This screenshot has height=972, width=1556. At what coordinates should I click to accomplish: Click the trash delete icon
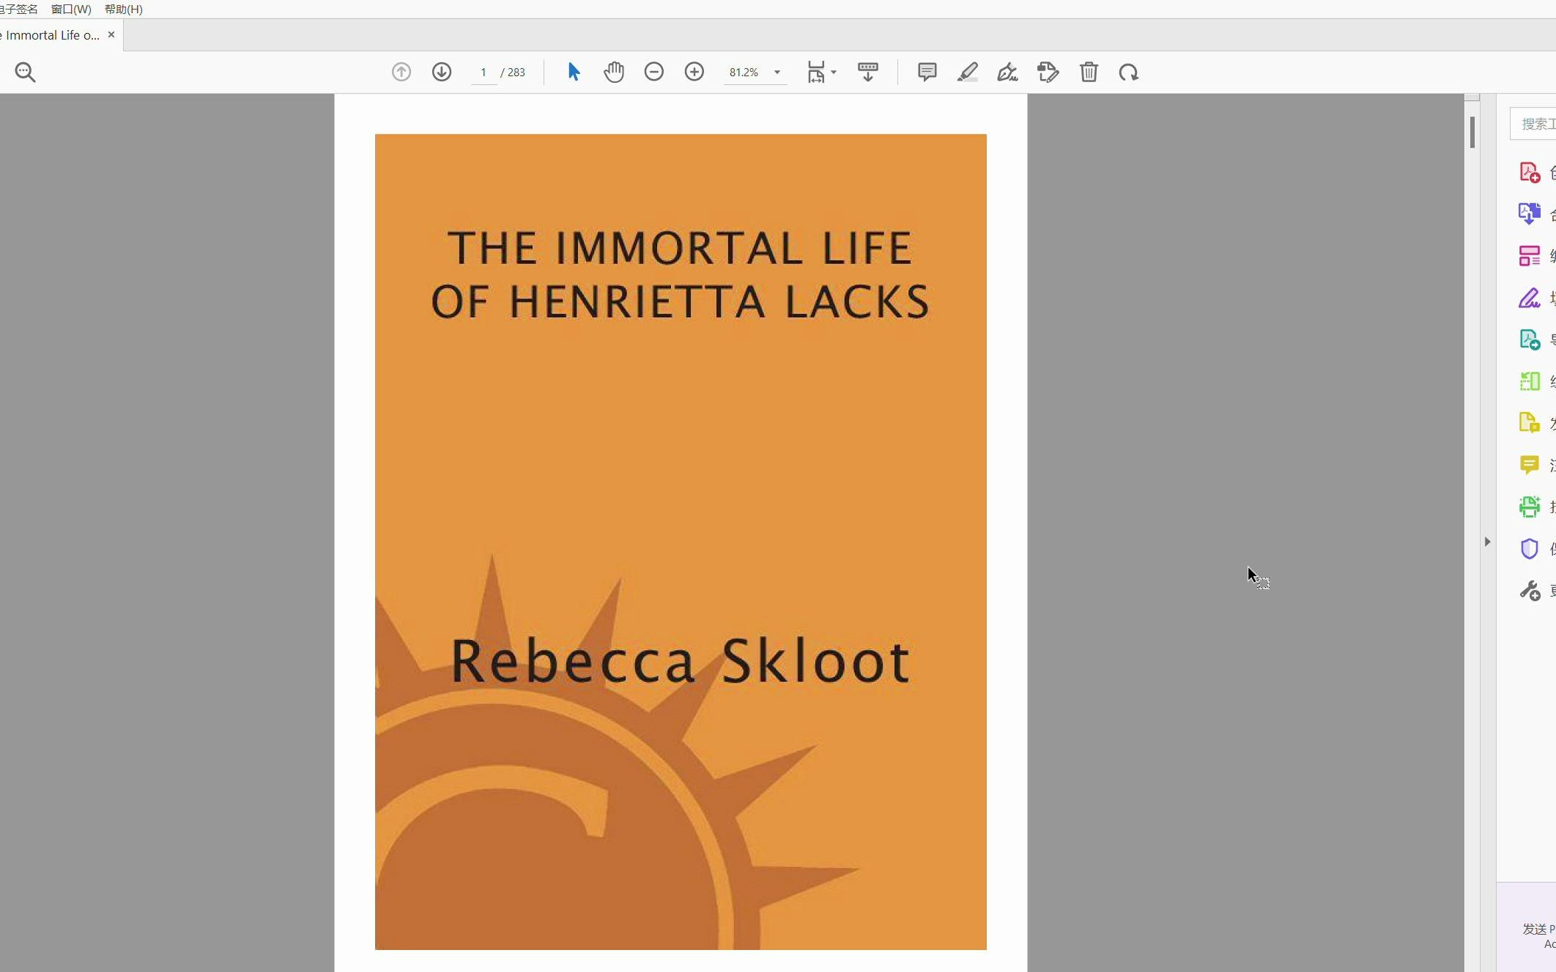click(1089, 72)
